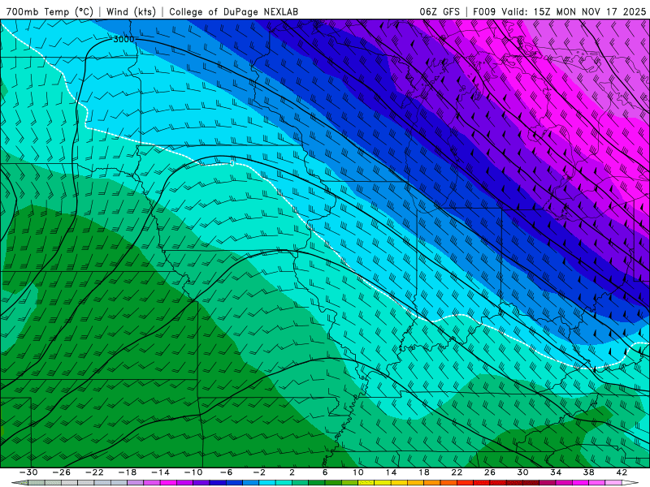The height and width of the screenshot is (487, 650).
Task: Click the '18' color scale label
Action: point(423,472)
